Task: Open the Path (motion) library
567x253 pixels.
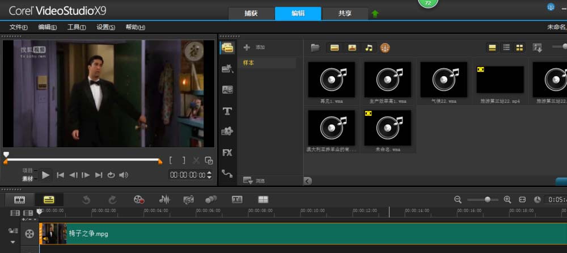Action: tap(227, 174)
